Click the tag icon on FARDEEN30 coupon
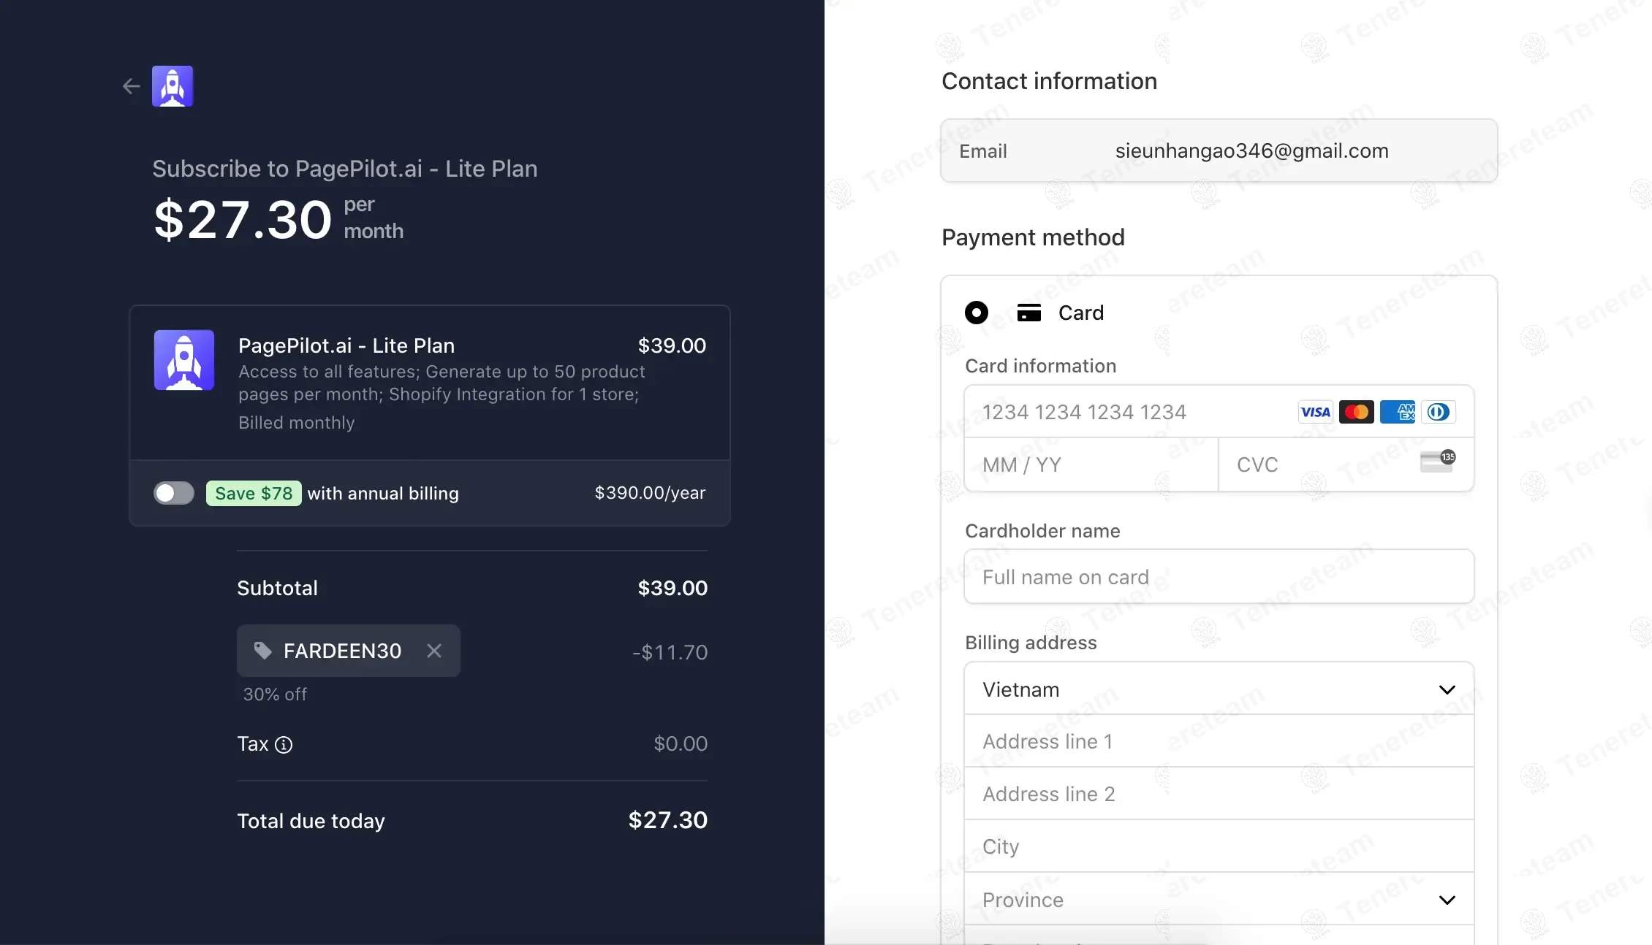1652x945 pixels. [262, 651]
